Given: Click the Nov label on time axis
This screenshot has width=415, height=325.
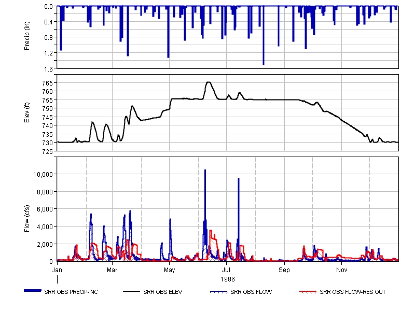Looking at the screenshot, I should [341, 270].
